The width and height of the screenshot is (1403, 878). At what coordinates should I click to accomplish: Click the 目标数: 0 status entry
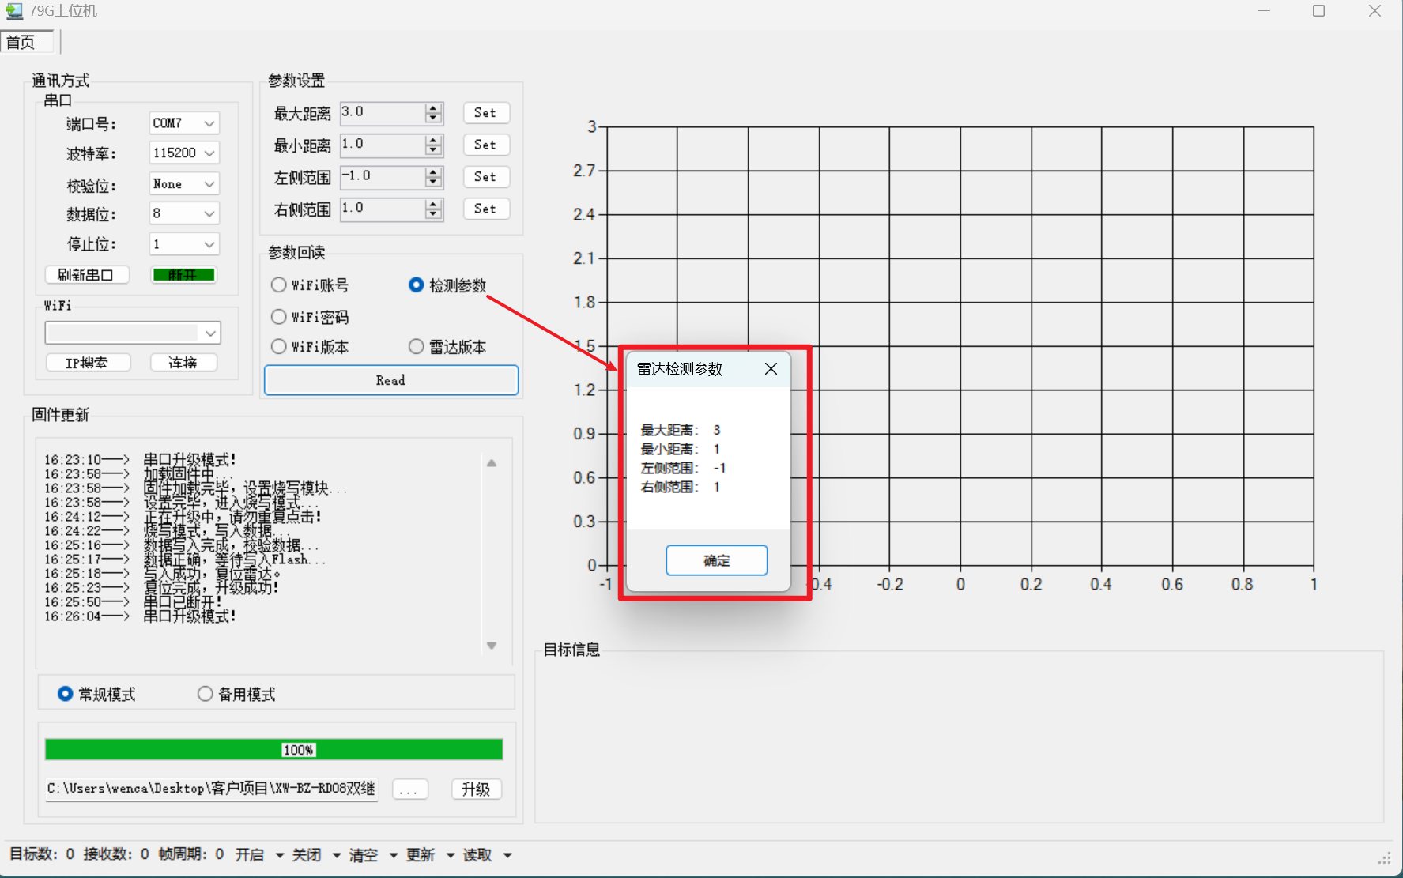pos(42,854)
